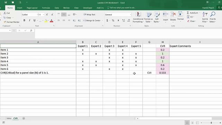The image size is (222, 125).
Task: Open Conditional Formatting menu
Action: [138, 17]
